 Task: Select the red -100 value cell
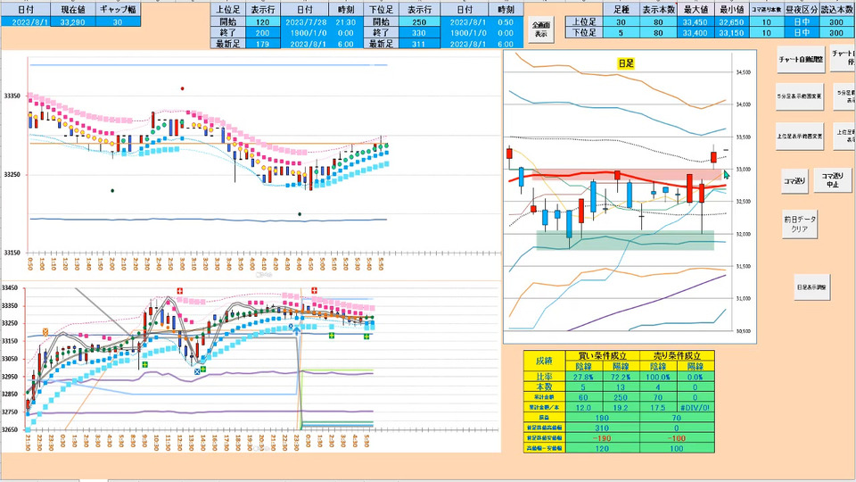pyautogui.click(x=677, y=438)
